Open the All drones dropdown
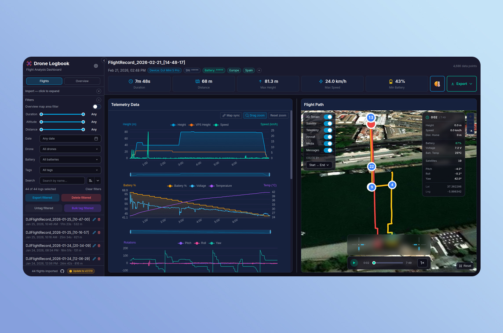503x333 pixels. (x=70, y=149)
